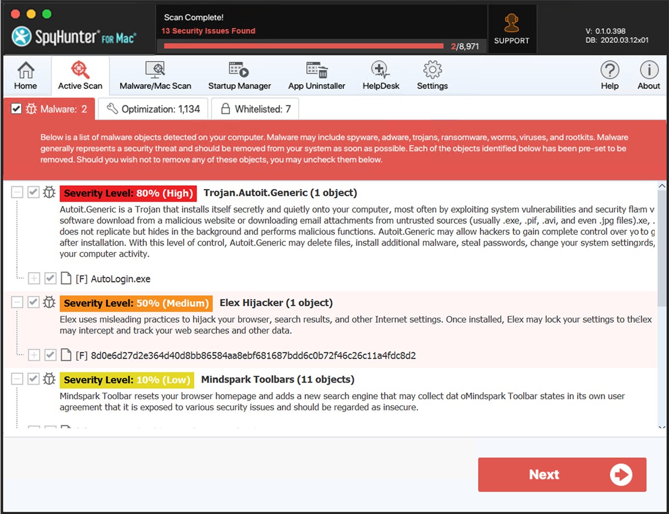Toggle the Malware select-all checkbox
669x514 pixels.
(16, 108)
